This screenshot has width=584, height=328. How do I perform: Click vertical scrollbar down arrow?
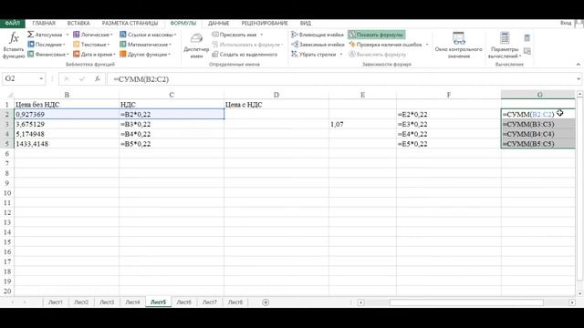pyautogui.click(x=579, y=293)
